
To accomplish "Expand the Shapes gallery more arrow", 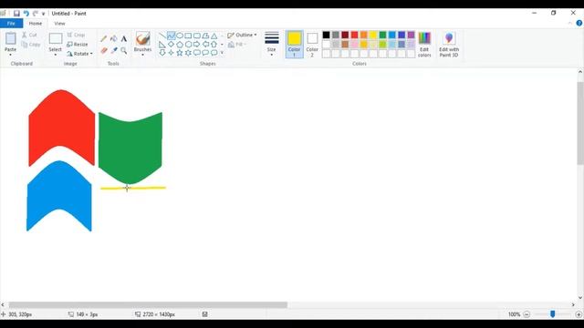I will pos(222,53).
